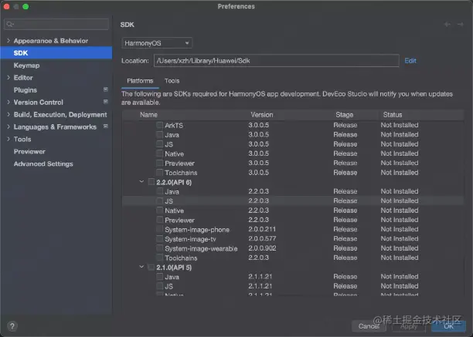The image size is (473, 337).
Task: Select the Previewer 2.2.0.3 row name
Action: click(x=179, y=220)
